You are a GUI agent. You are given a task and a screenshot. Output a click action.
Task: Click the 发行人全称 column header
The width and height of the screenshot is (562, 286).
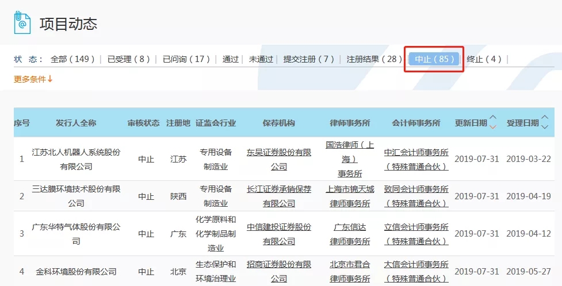pos(76,123)
